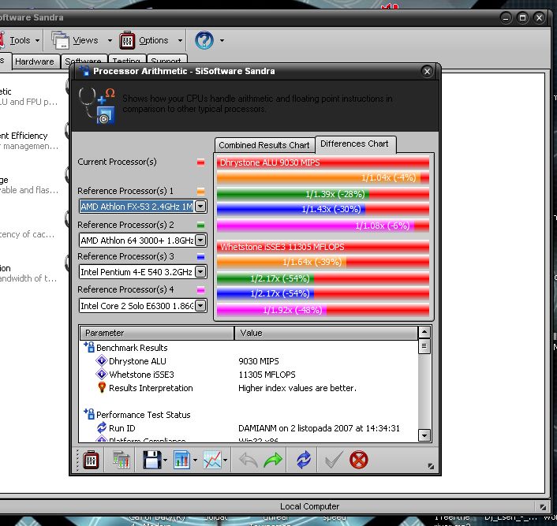Expand the AMD Athlon 64 3000+ dropdown

click(x=200, y=240)
